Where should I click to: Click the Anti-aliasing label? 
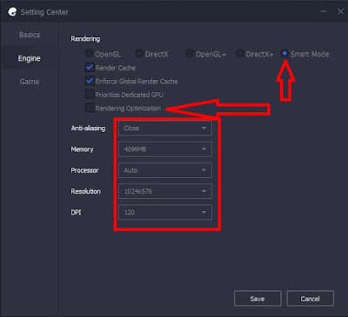88,128
